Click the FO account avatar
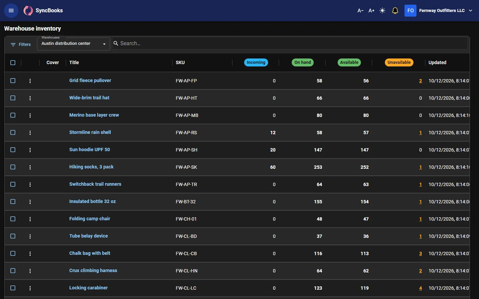The height and width of the screenshot is (299, 479). [410, 11]
